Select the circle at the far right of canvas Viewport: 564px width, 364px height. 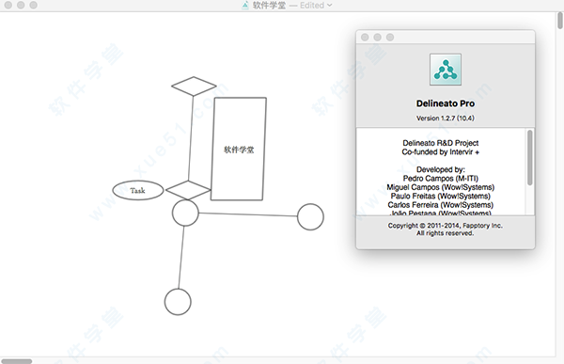click(310, 216)
